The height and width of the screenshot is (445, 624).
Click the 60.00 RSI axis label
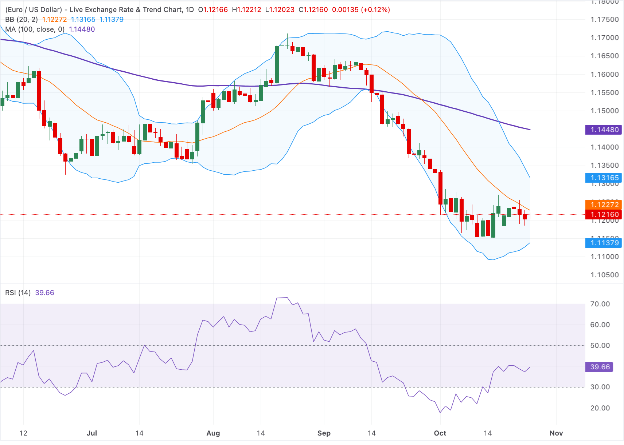(600, 325)
